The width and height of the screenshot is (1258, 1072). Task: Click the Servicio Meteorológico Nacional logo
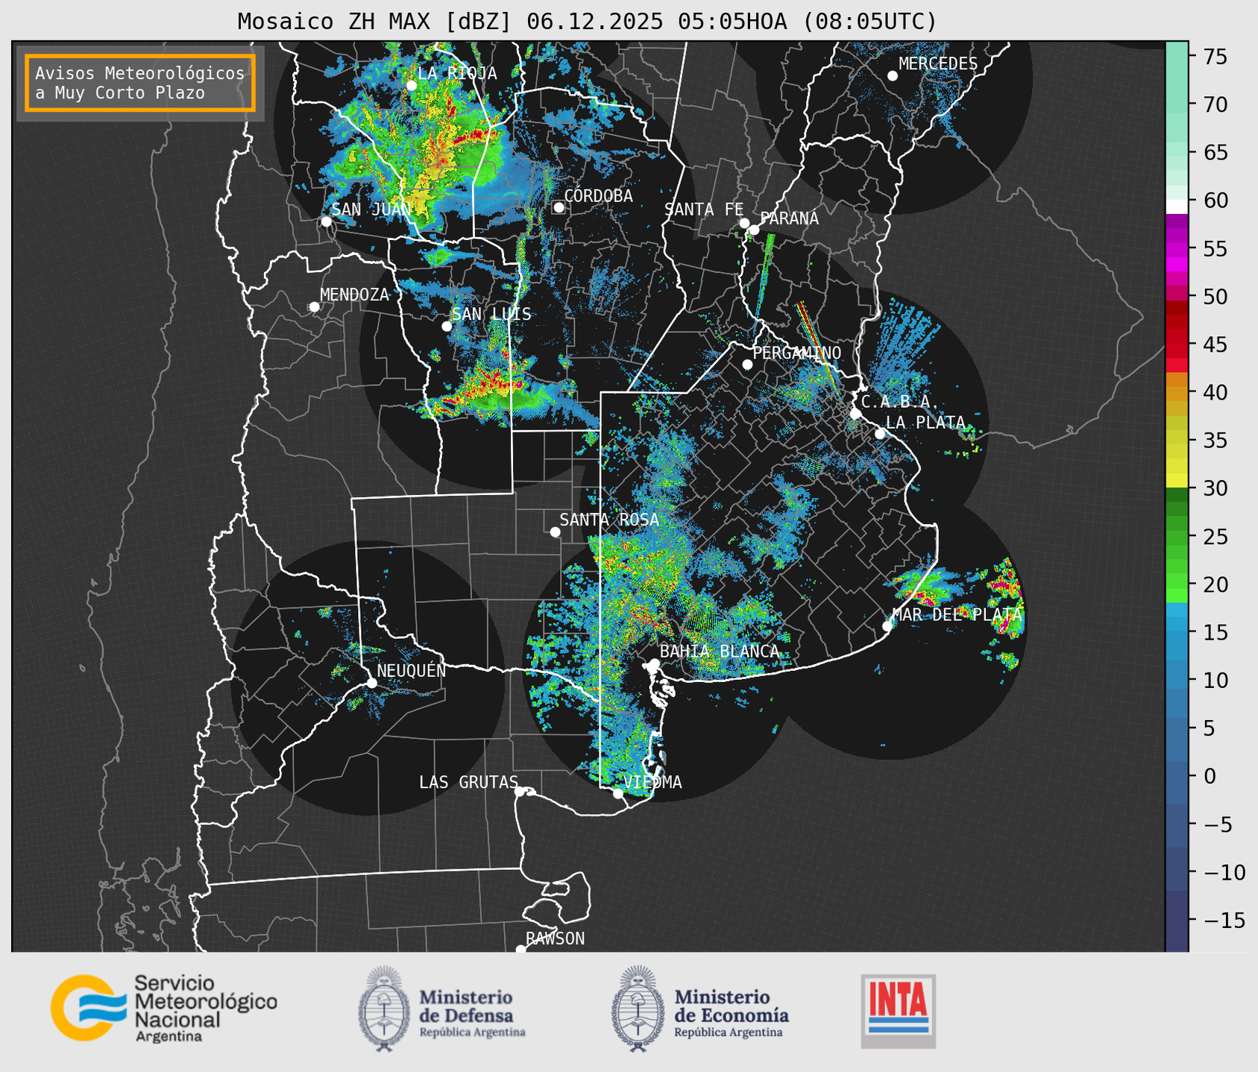click(x=164, y=1009)
